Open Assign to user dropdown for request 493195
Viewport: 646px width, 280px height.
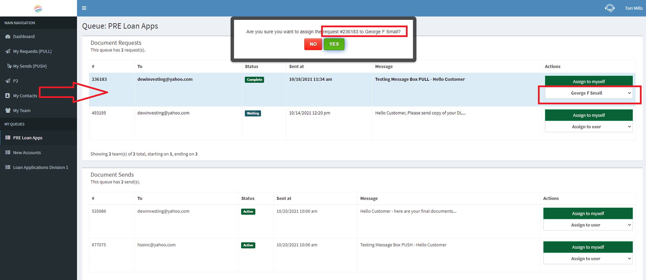coord(589,127)
